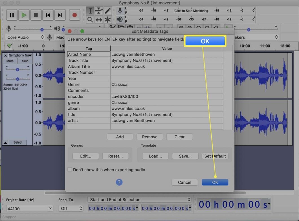The height and width of the screenshot is (221, 299).
Task: Open the Start and End of Selection selector
Action: (139, 200)
